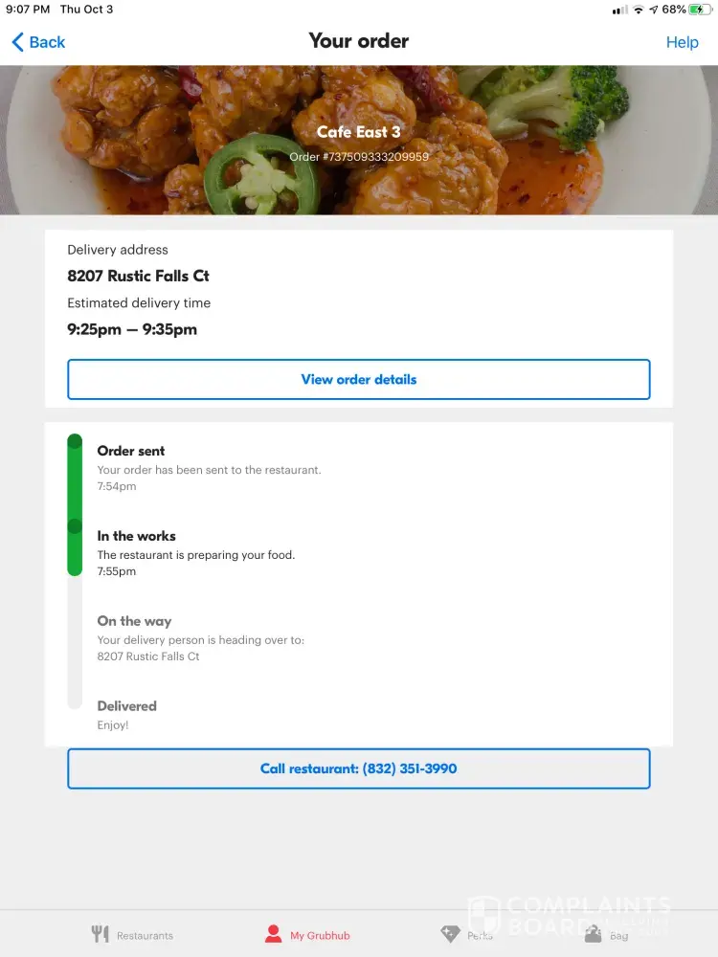The width and height of the screenshot is (718, 957).
Task: Call restaurant at (832) 351-3990
Action: click(358, 768)
